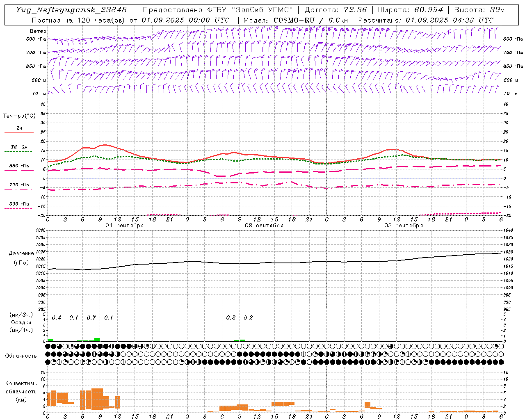
Task: Click the 'Высота: 39м' header field
Action: [479, 10]
